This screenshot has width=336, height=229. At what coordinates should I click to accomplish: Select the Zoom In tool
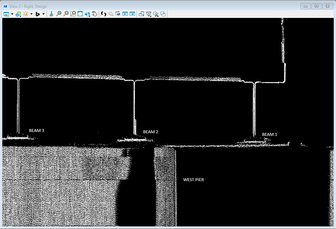(x=59, y=14)
